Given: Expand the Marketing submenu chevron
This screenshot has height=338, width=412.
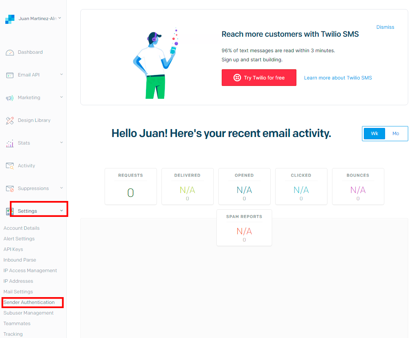Looking at the screenshot, I should pos(61,97).
